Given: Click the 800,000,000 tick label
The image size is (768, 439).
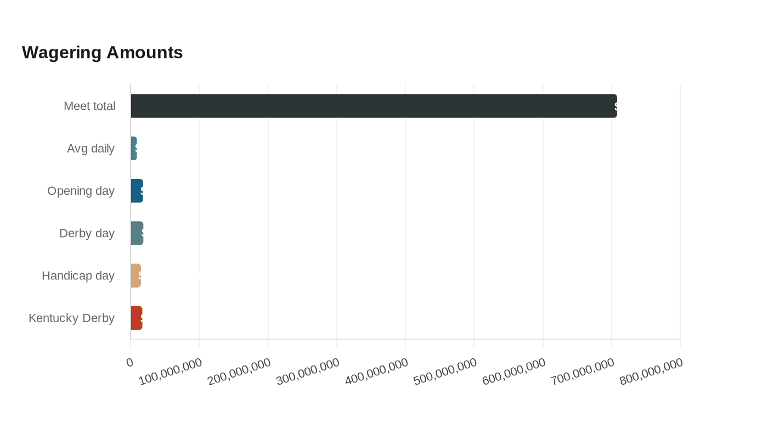Looking at the screenshot, I should pos(651,372).
